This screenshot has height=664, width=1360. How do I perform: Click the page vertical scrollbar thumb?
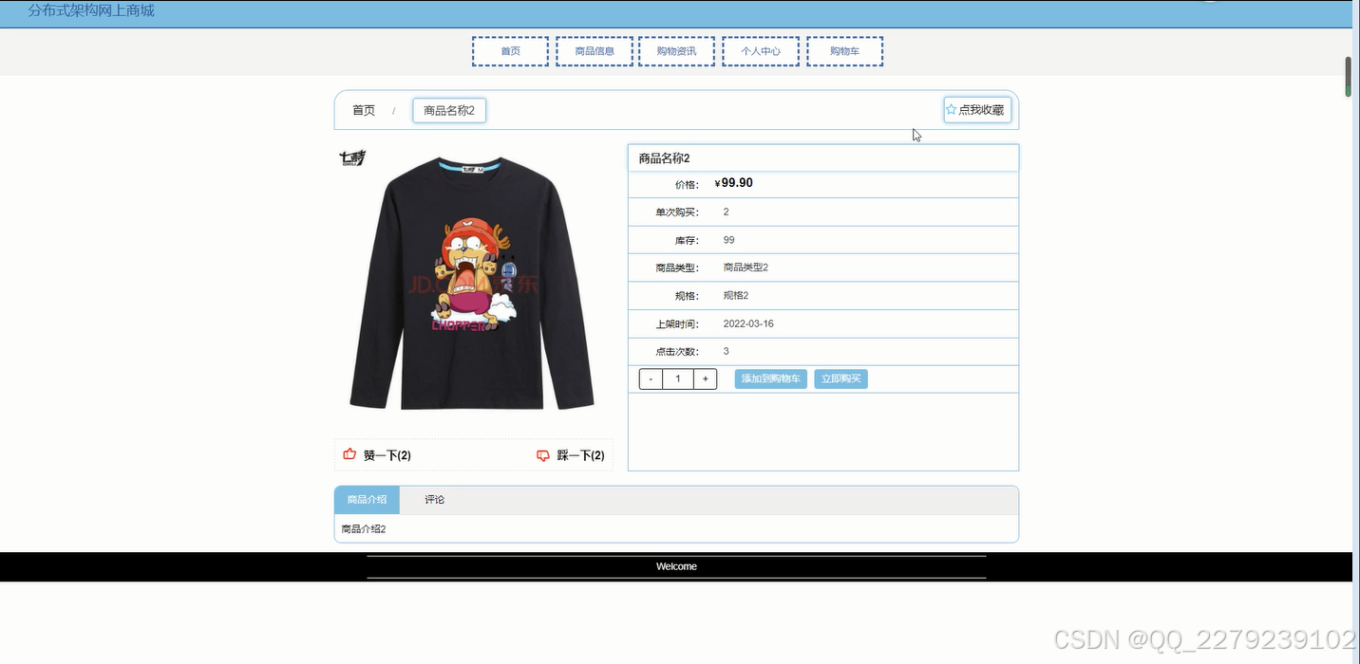[x=1348, y=77]
